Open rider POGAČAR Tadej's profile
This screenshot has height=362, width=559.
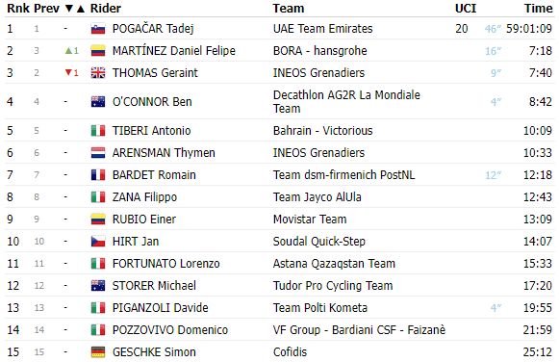(x=153, y=29)
